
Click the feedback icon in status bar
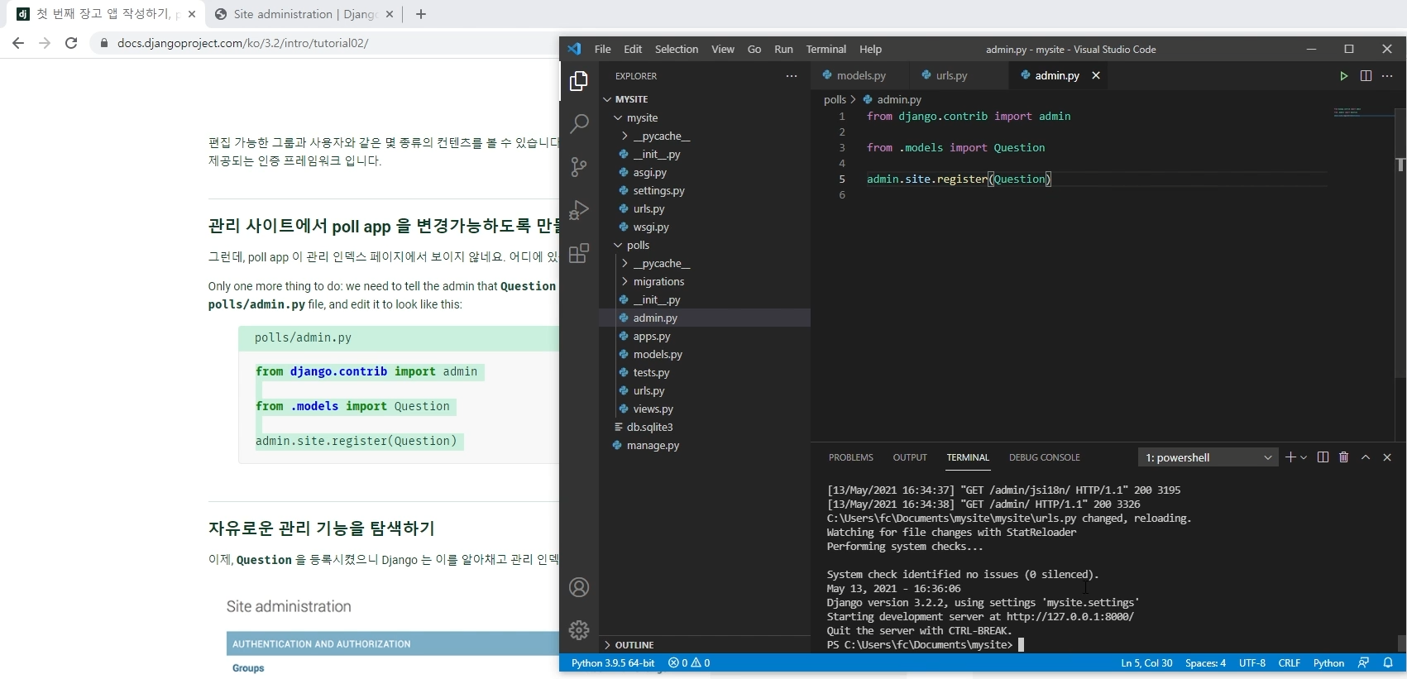click(x=1364, y=663)
